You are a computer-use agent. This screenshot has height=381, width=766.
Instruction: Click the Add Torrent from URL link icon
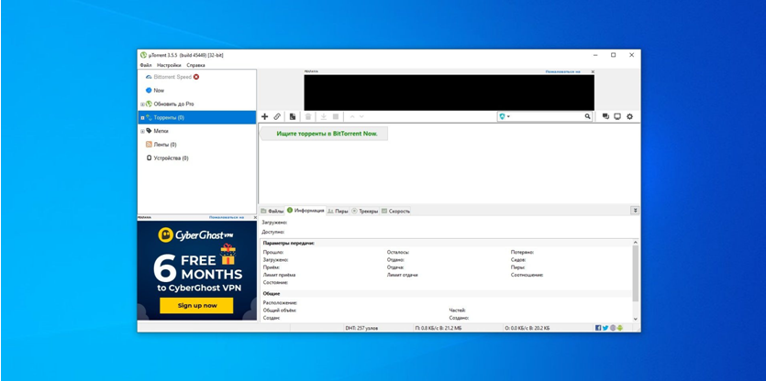click(x=277, y=116)
